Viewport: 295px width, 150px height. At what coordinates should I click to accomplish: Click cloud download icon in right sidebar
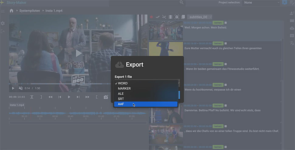coord(292,28)
